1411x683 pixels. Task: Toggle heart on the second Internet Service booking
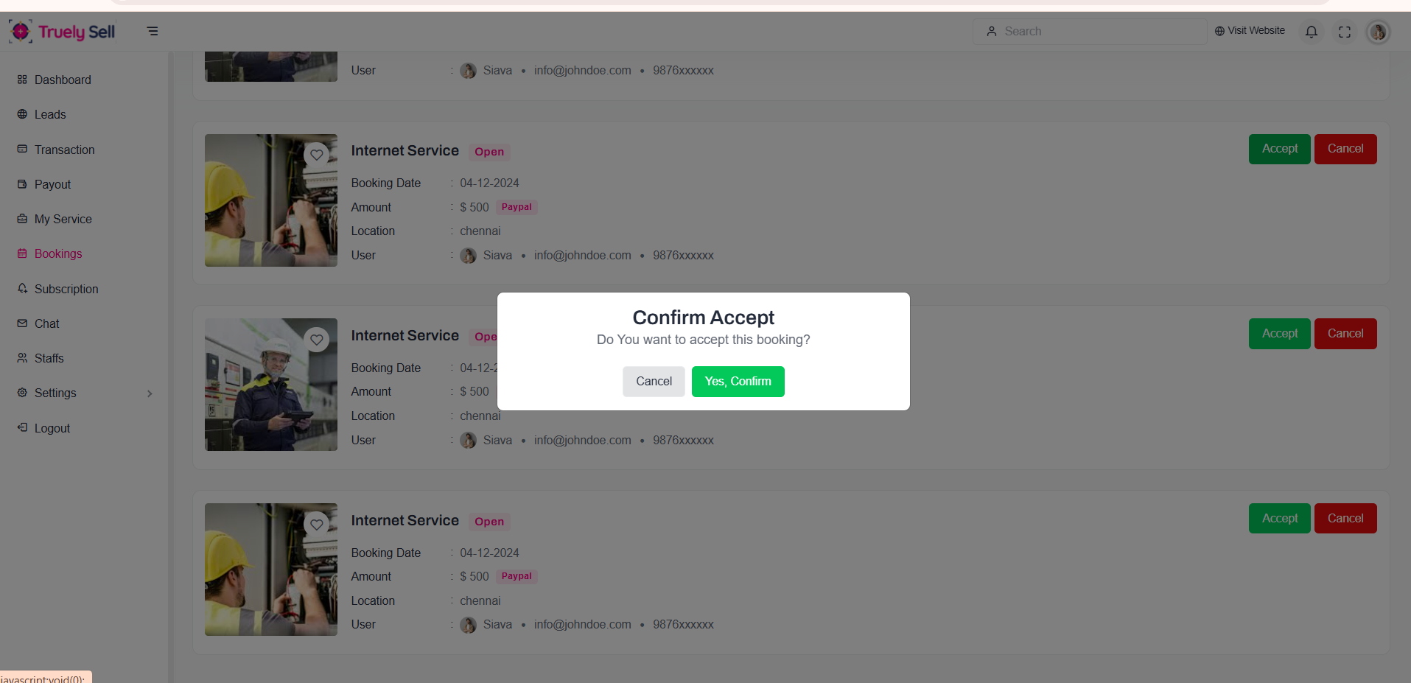(317, 340)
